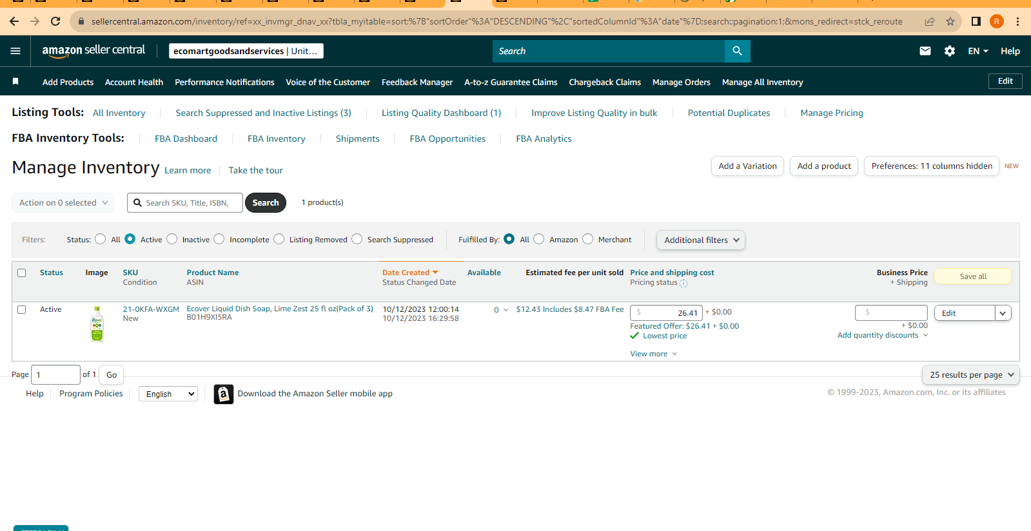Open Voice of the Customer
The height and width of the screenshot is (531, 1031).
coord(328,82)
